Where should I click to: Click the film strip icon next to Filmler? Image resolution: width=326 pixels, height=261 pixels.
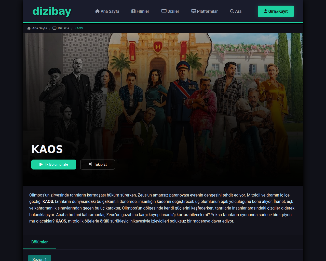tap(133, 11)
